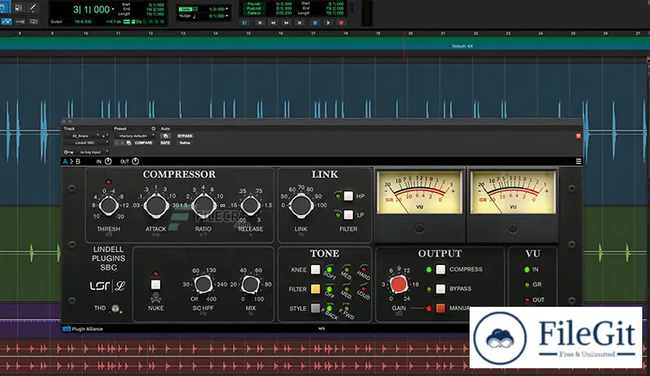Click the LSR Lindell logo

[108, 286]
